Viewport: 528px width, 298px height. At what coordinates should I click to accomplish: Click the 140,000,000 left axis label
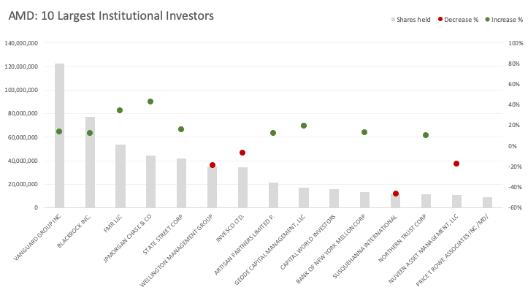(27, 43)
